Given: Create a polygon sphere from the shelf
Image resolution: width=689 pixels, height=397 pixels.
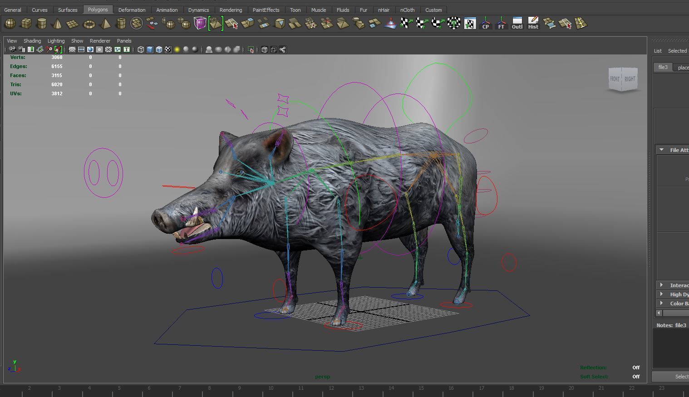Looking at the screenshot, I should pyautogui.click(x=10, y=23).
